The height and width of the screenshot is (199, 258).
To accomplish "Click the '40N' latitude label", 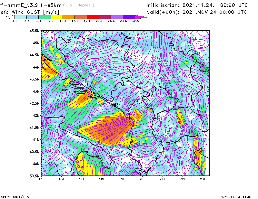I will click(x=36, y=164).
